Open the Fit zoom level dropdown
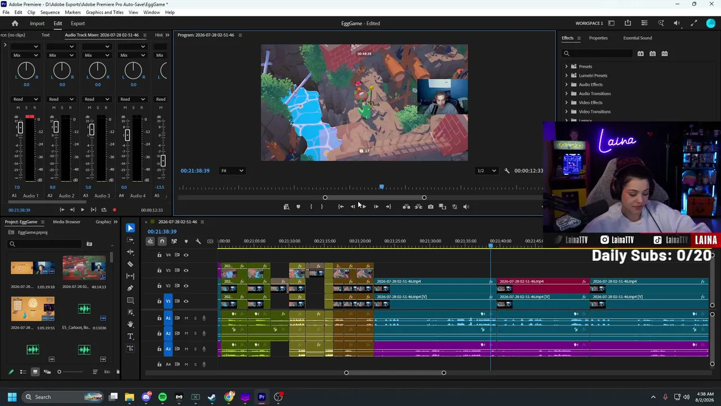The width and height of the screenshot is (721, 406). (232, 171)
